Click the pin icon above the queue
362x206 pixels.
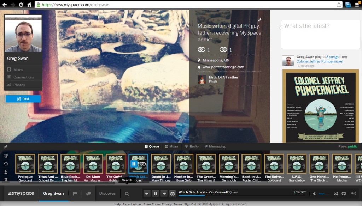point(6,146)
